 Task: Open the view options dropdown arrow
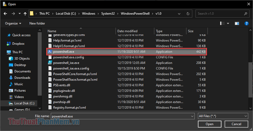tap(228, 24)
